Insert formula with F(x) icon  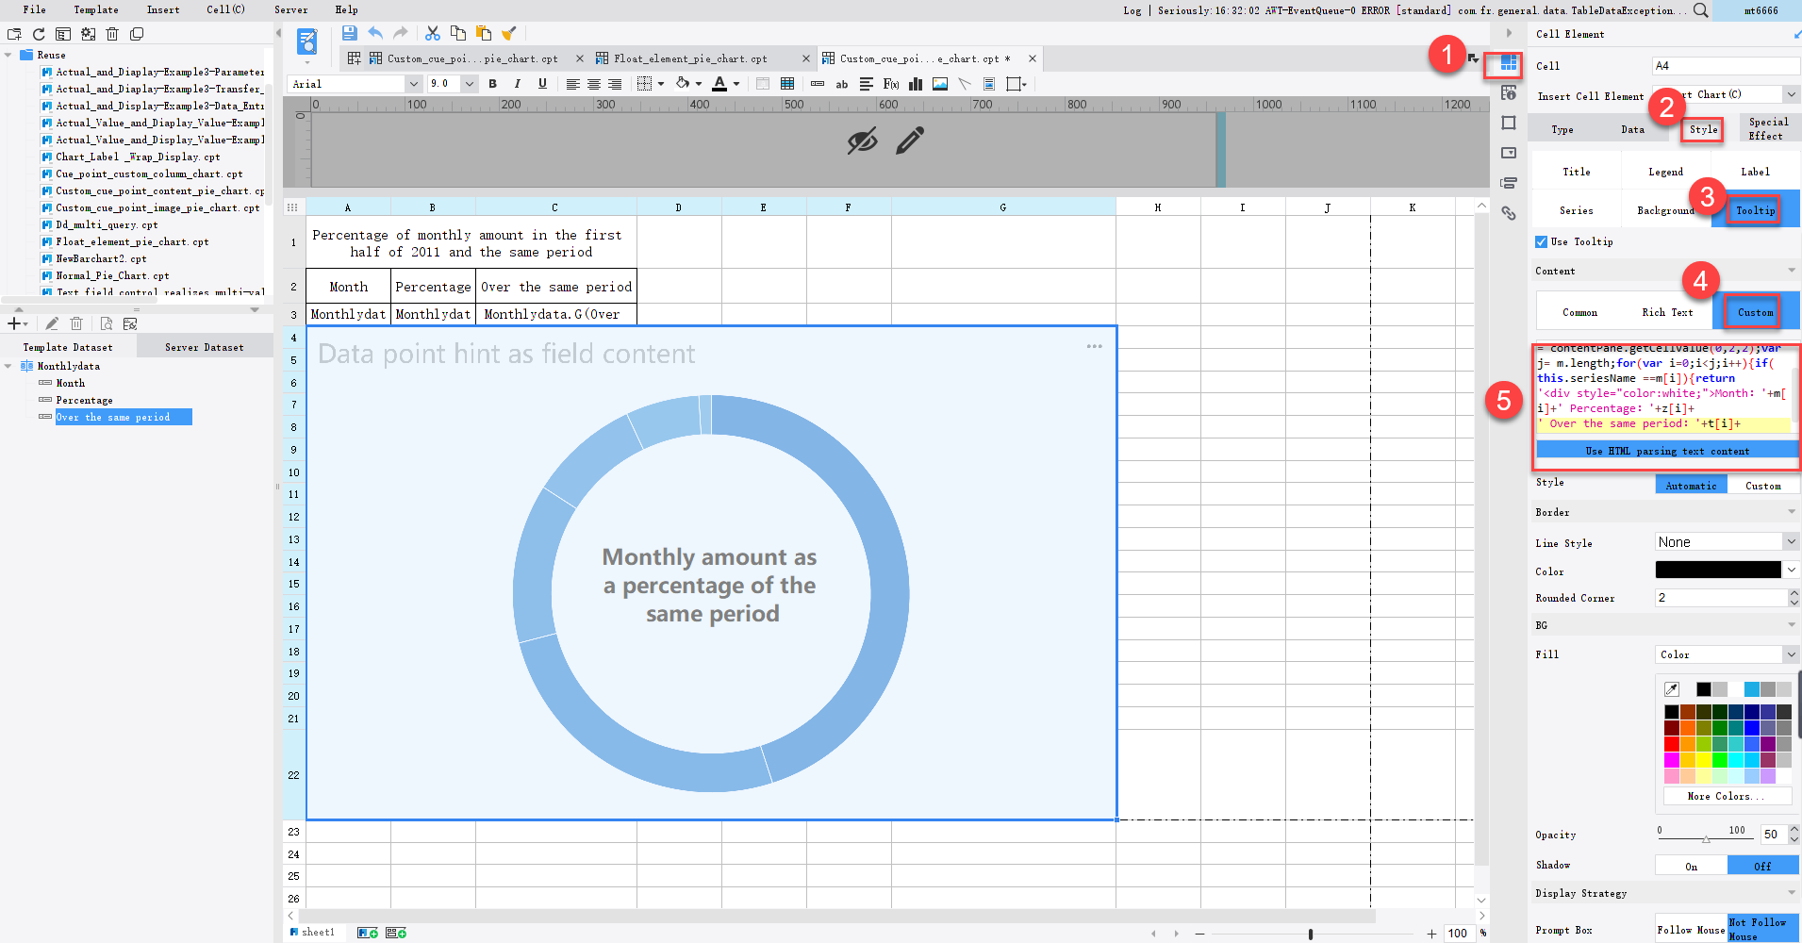(x=891, y=84)
